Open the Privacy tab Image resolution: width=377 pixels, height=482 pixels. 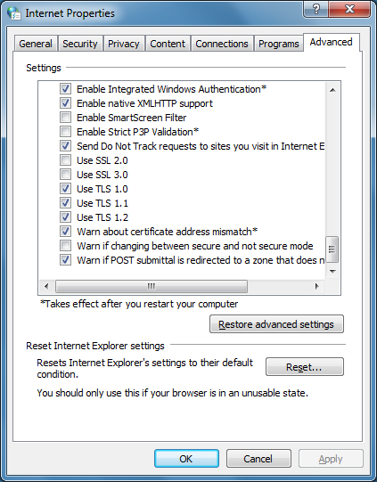coord(124,44)
